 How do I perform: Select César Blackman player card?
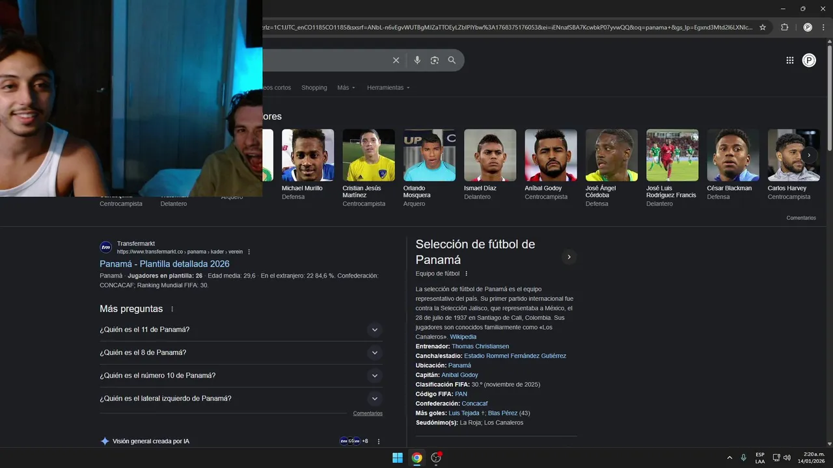(733, 164)
